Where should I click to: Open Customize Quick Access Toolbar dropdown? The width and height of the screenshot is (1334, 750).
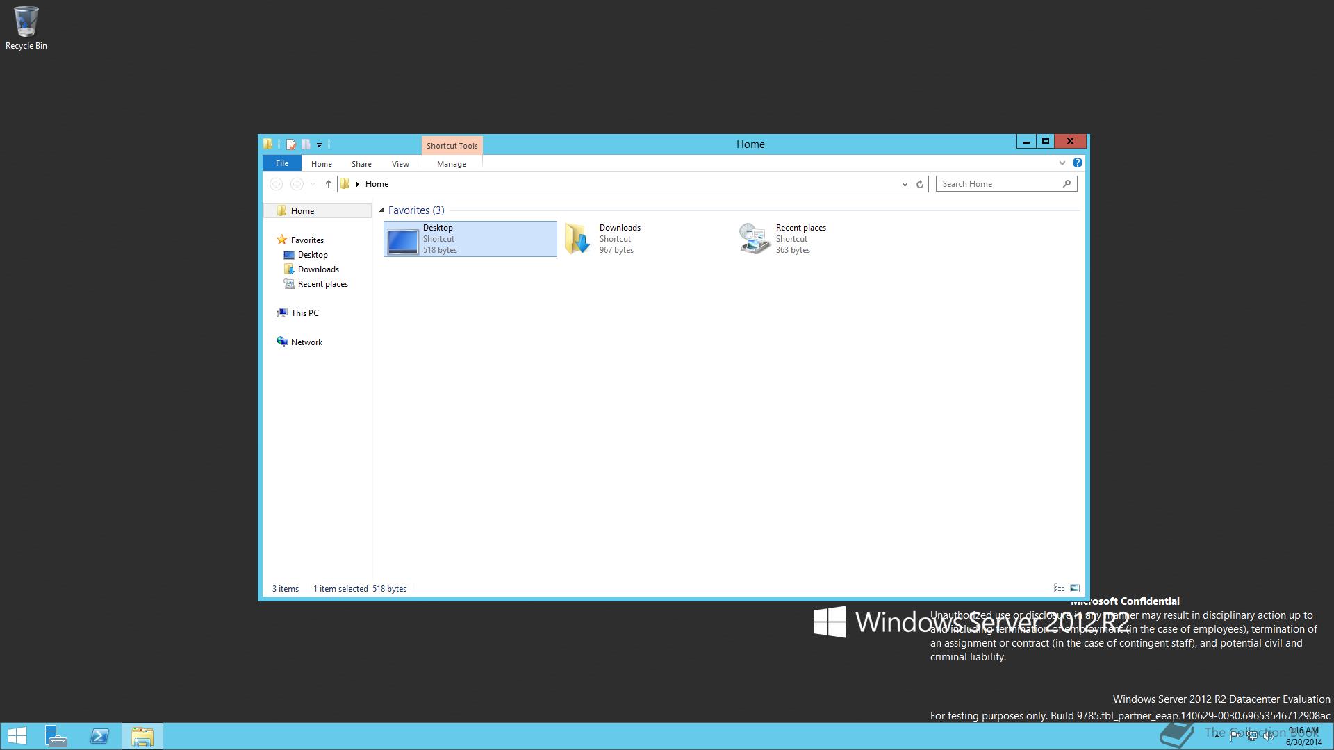[320, 145]
